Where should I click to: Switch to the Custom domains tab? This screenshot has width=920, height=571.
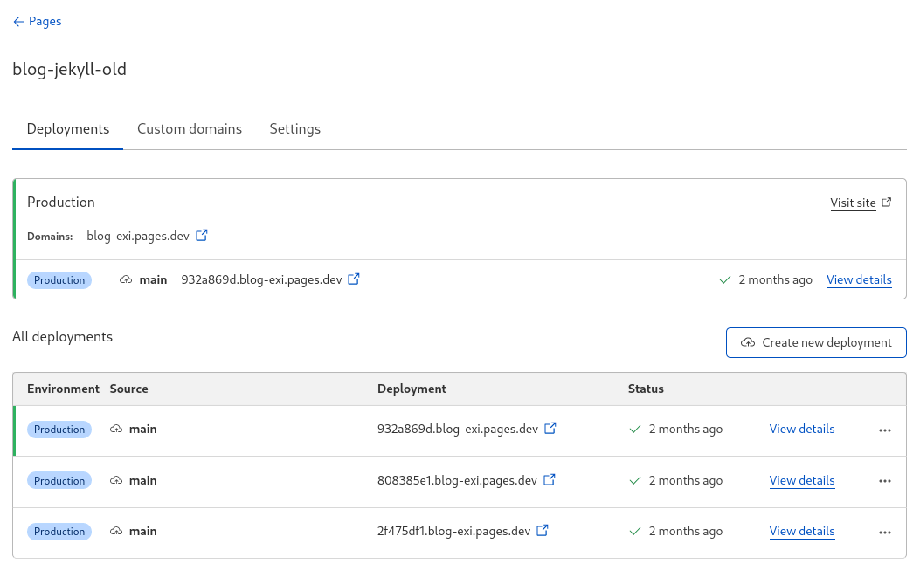click(x=189, y=128)
